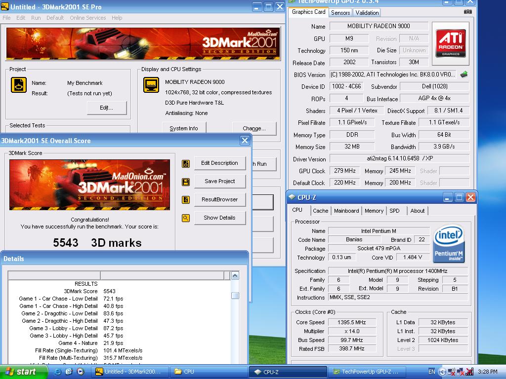Click the 3:28 PM taskbar clock
The image size is (506, 379).
coord(487,372)
